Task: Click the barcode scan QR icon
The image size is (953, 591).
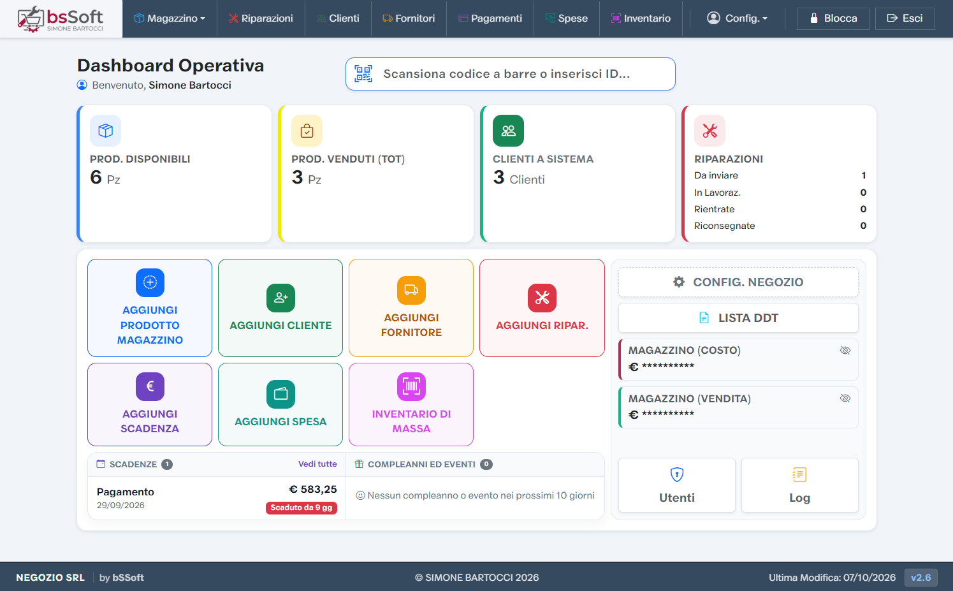Action: 363,74
